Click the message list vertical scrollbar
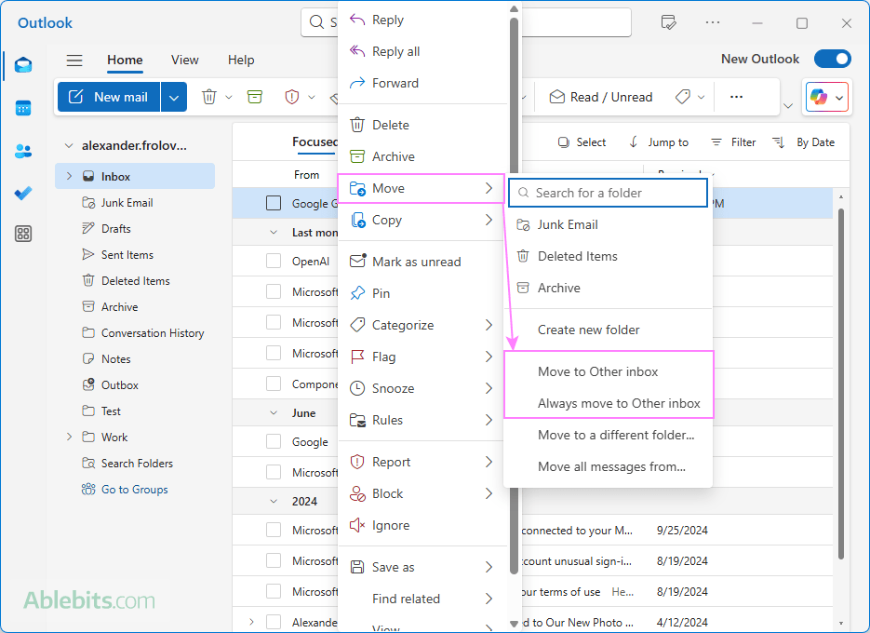Screen dimensions: 870x633 [841, 384]
